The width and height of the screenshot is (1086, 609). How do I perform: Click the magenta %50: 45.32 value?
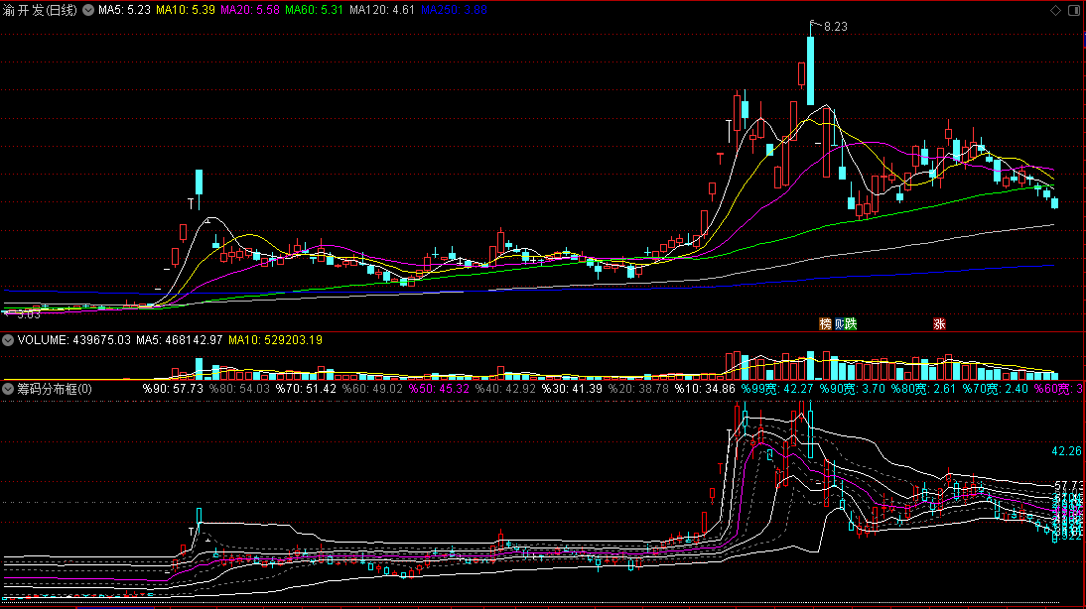pyautogui.click(x=439, y=389)
